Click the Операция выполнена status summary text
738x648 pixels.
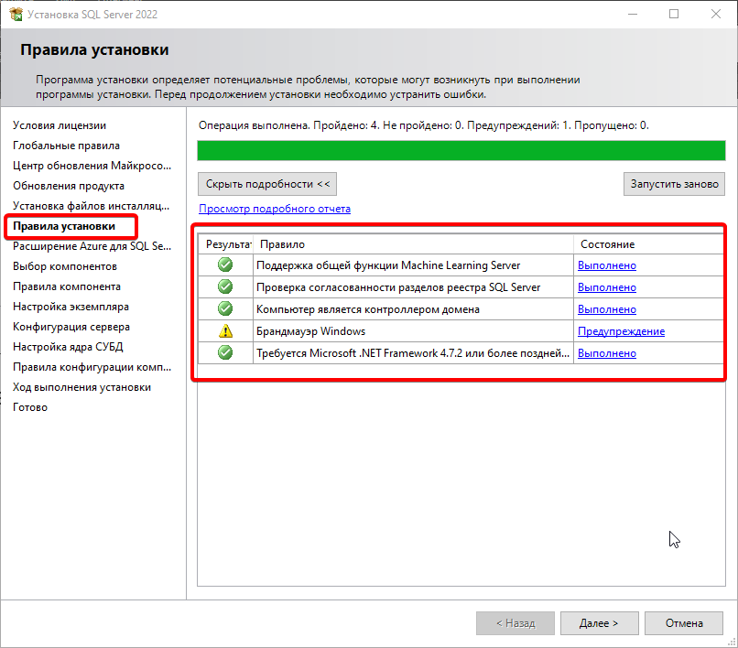[424, 125]
